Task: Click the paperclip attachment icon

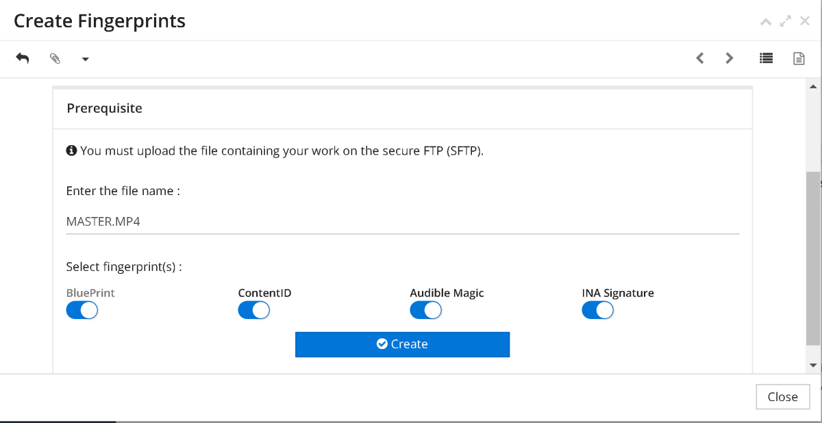Action: pyautogui.click(x=55, y=59)
